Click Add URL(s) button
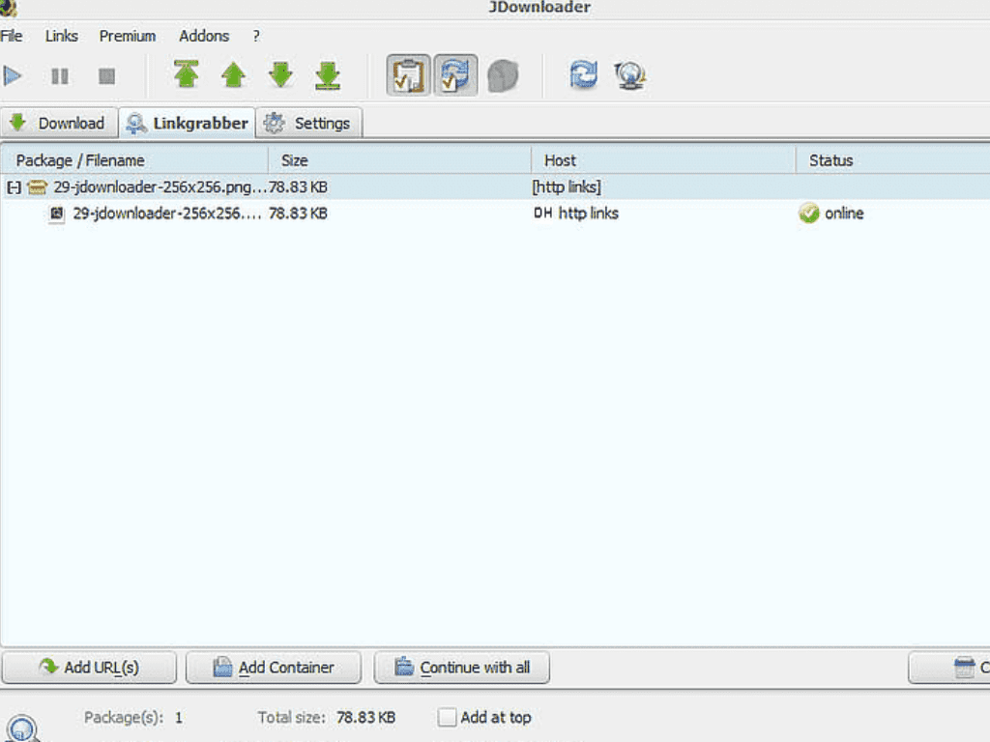 pyautogui.click(x=89, y=668)
